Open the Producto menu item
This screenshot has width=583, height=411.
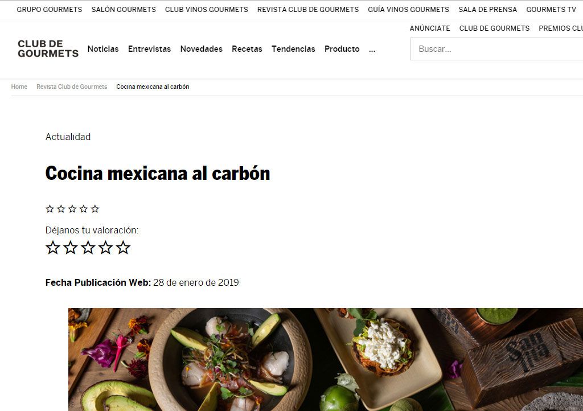coord(342,49)
